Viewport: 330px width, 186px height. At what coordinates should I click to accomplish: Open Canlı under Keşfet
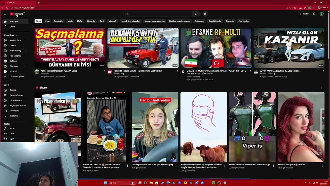pyautogui.click(x=15, y=134)
